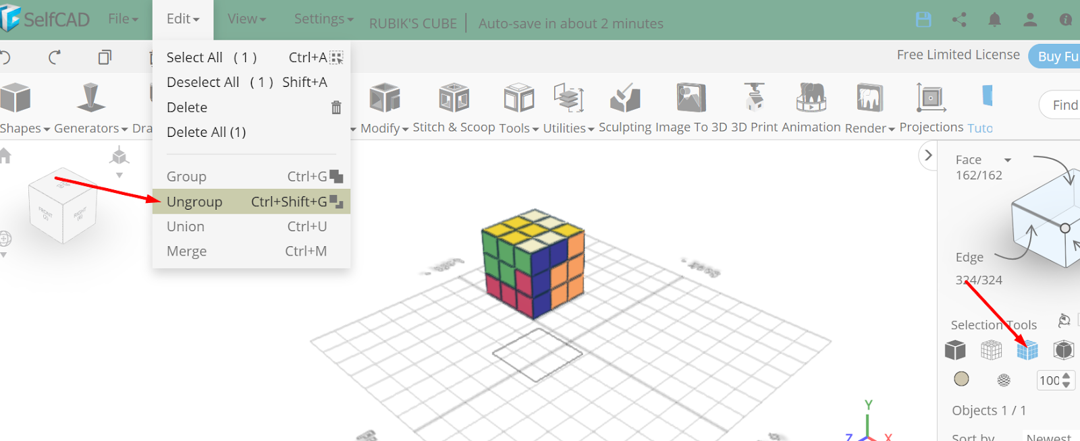Click the sphere brush selection icon
This screenshot has height=441, width=1080.
click(1004, 380)
